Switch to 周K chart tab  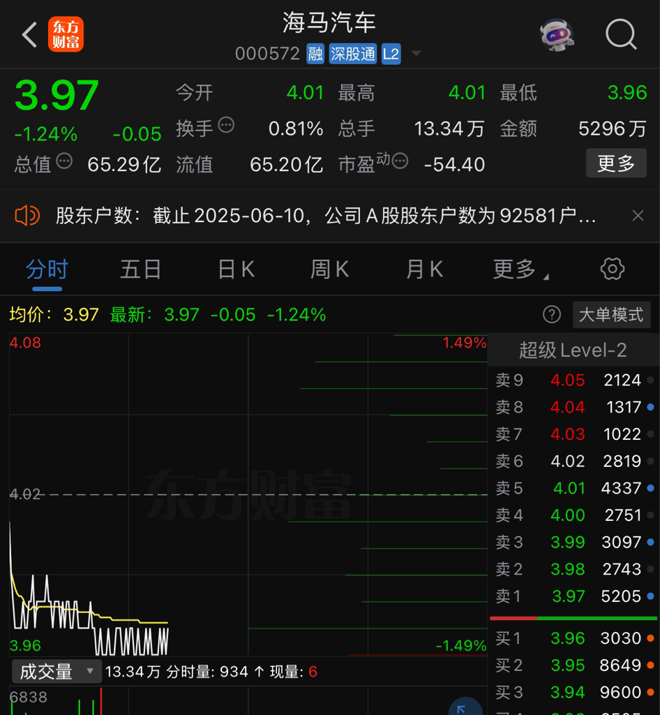(330, 269)
